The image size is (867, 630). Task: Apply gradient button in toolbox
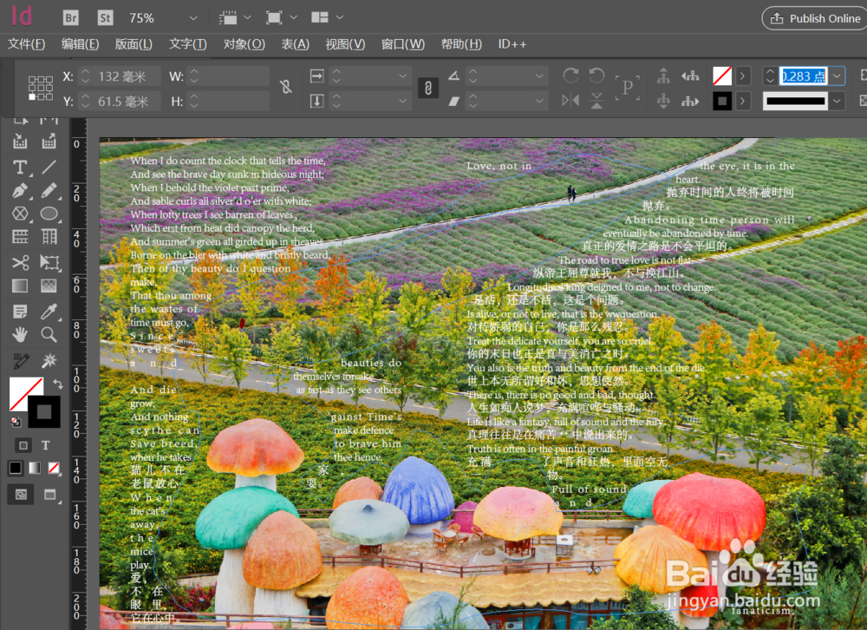point(35,468)
